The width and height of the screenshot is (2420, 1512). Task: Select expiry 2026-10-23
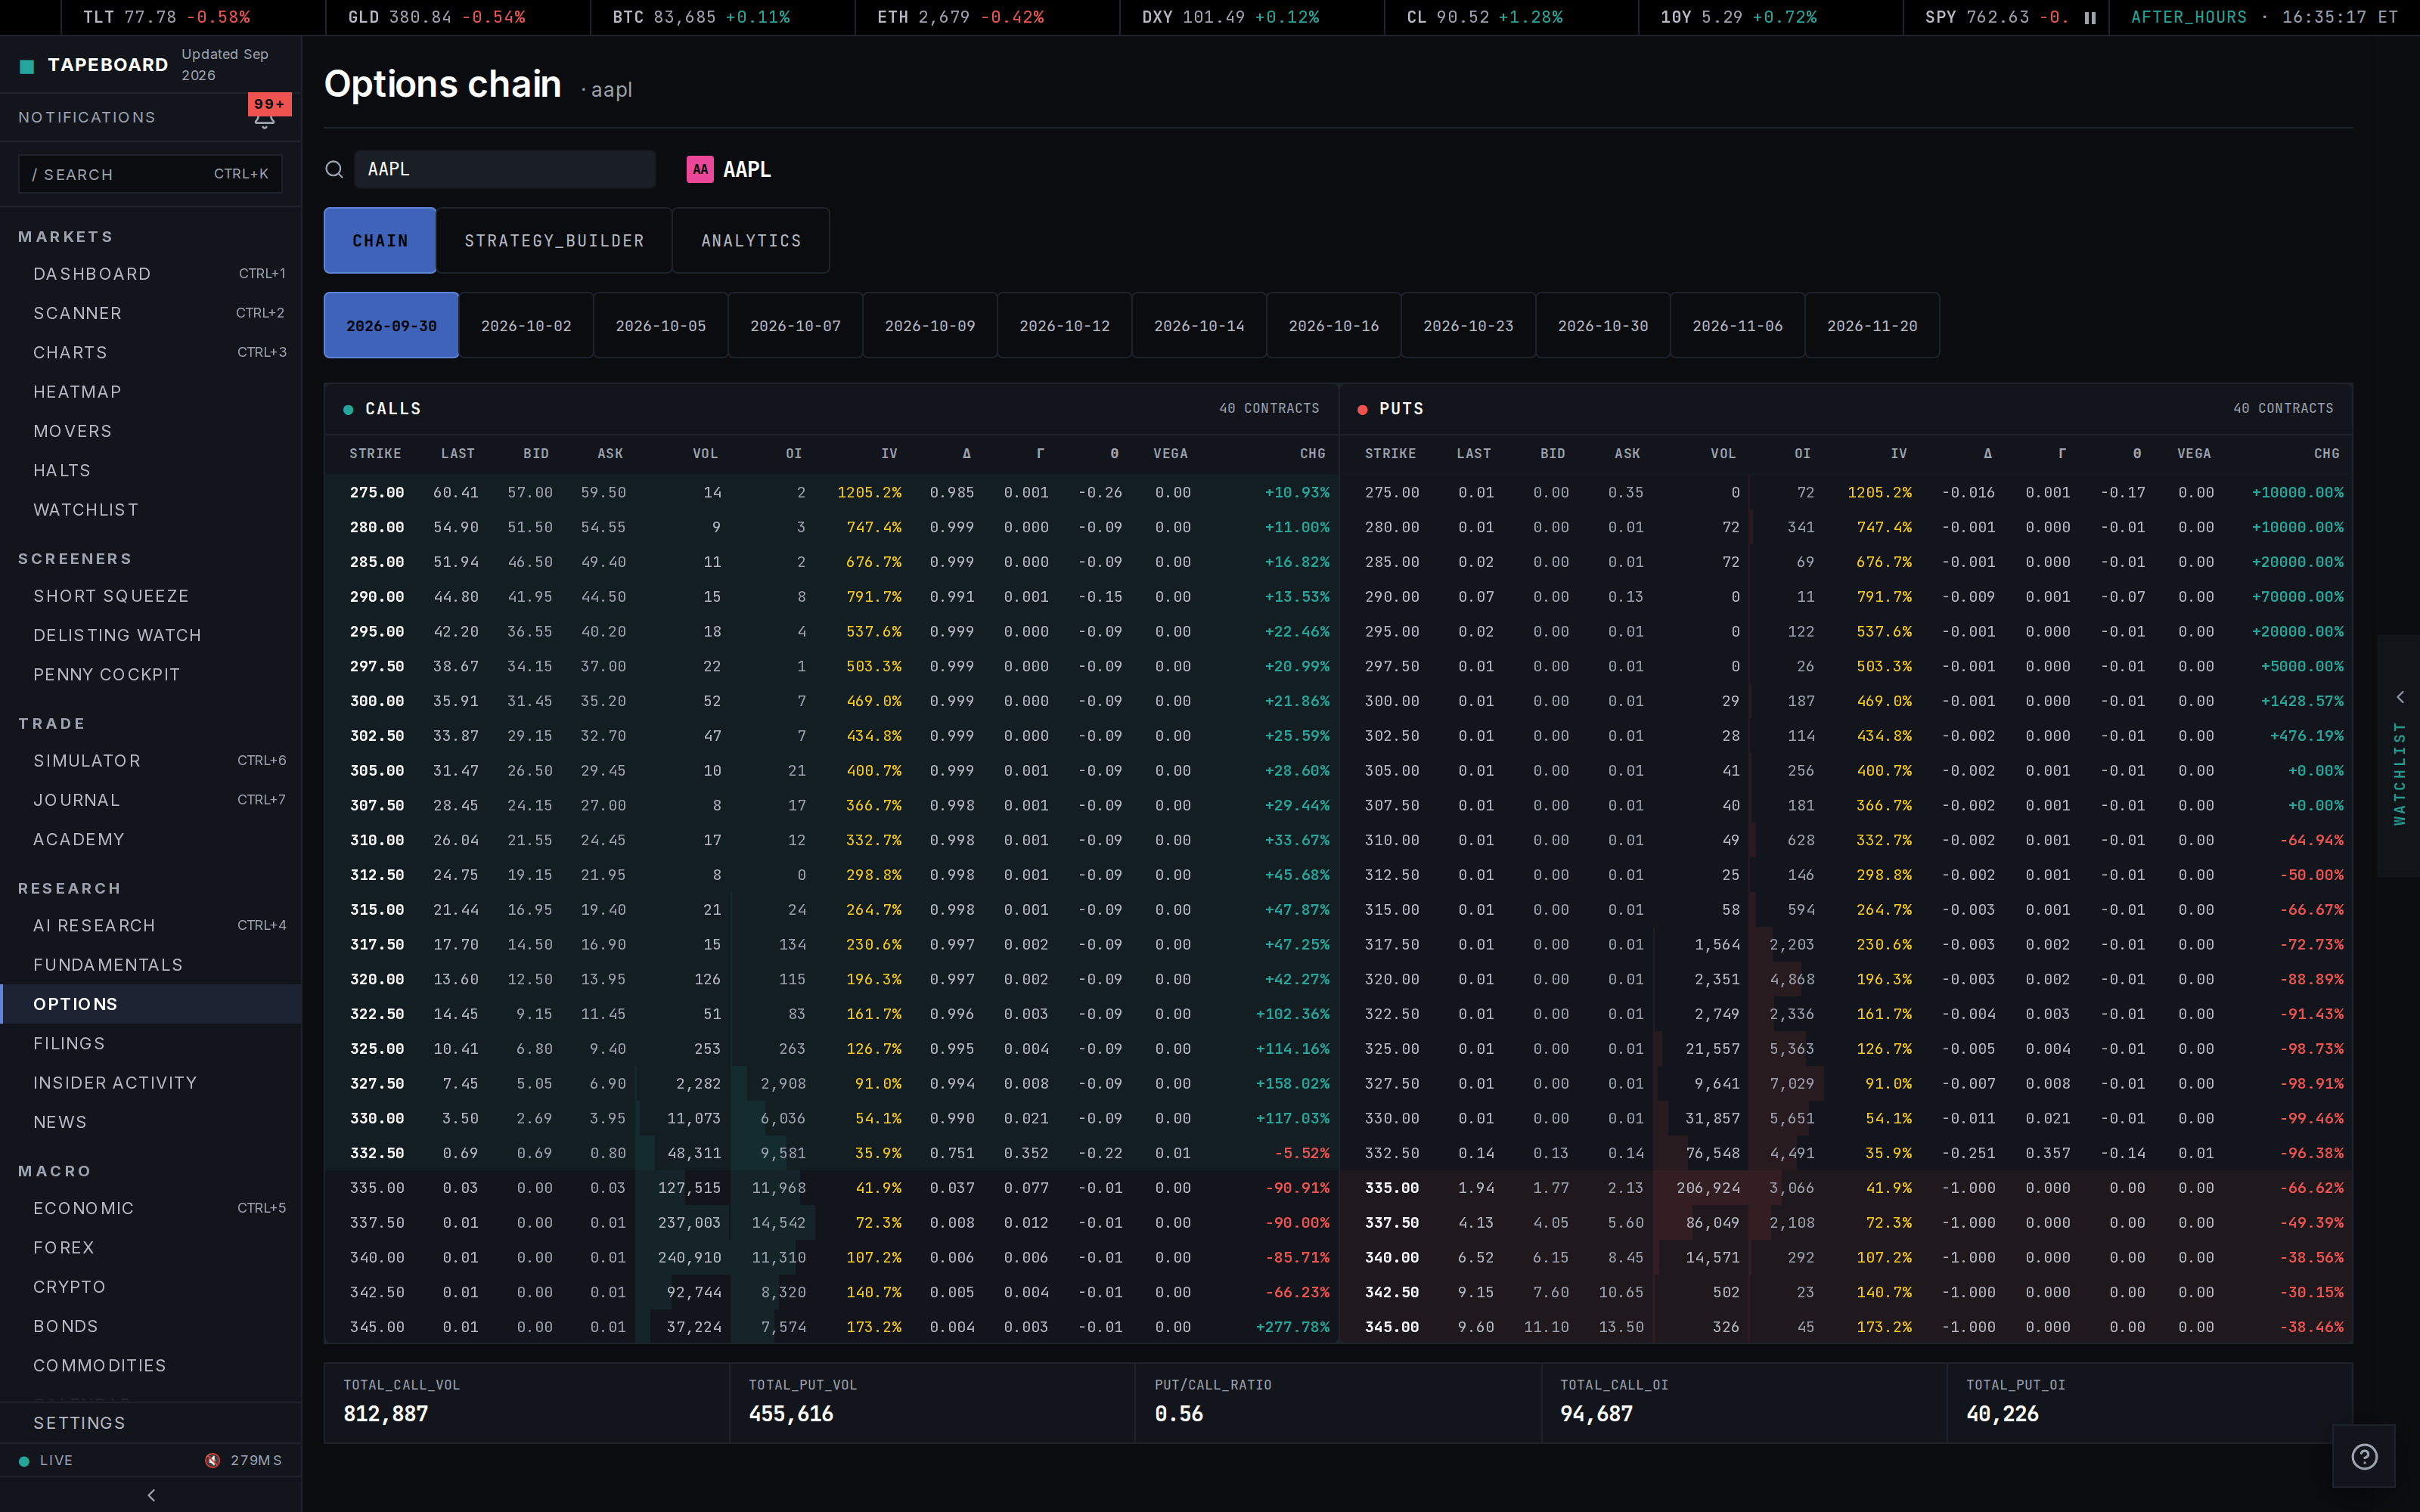[x=1468, y=326]
